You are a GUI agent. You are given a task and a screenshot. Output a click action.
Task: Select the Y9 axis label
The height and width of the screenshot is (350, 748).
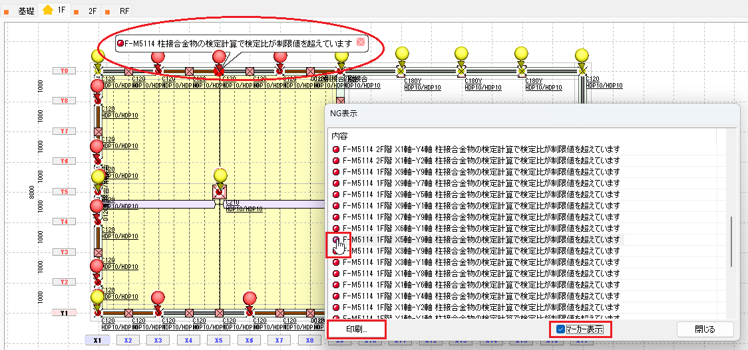65,70
